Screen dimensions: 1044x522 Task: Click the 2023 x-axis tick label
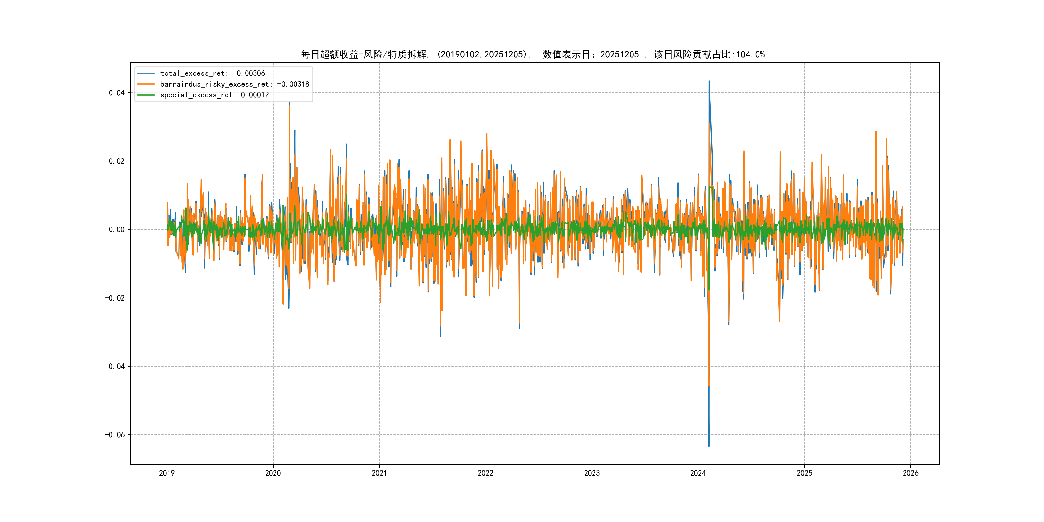tap(592, 473)
